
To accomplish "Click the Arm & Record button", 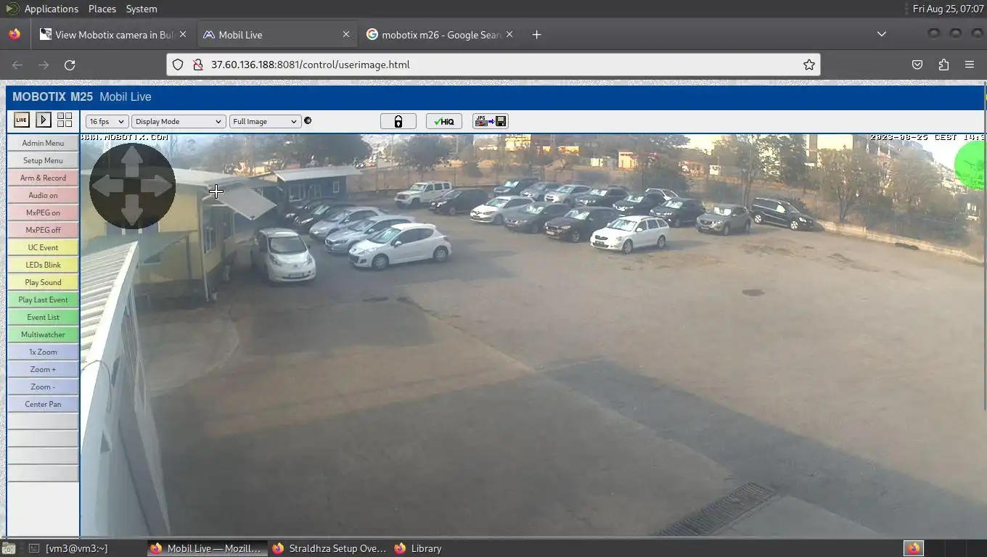I will tap(43, 178).
